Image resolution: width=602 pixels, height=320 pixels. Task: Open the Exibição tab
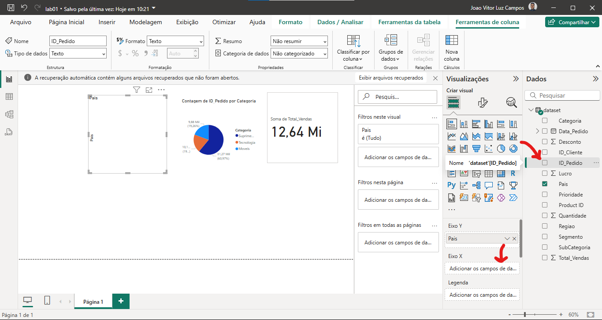click(187, 22)
